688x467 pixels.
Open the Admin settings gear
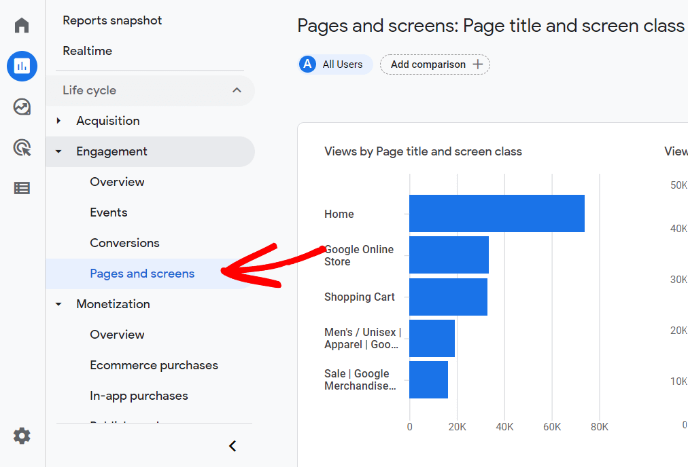click(22, 435)
